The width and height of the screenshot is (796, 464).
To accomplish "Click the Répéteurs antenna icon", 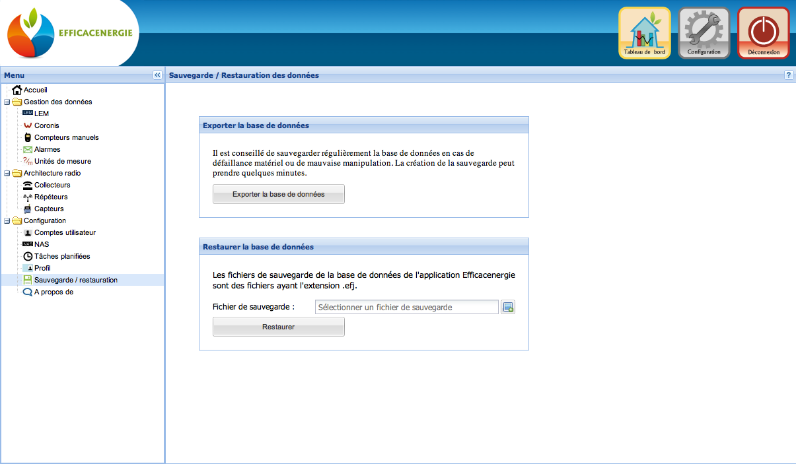I will (x=27, y=197).
